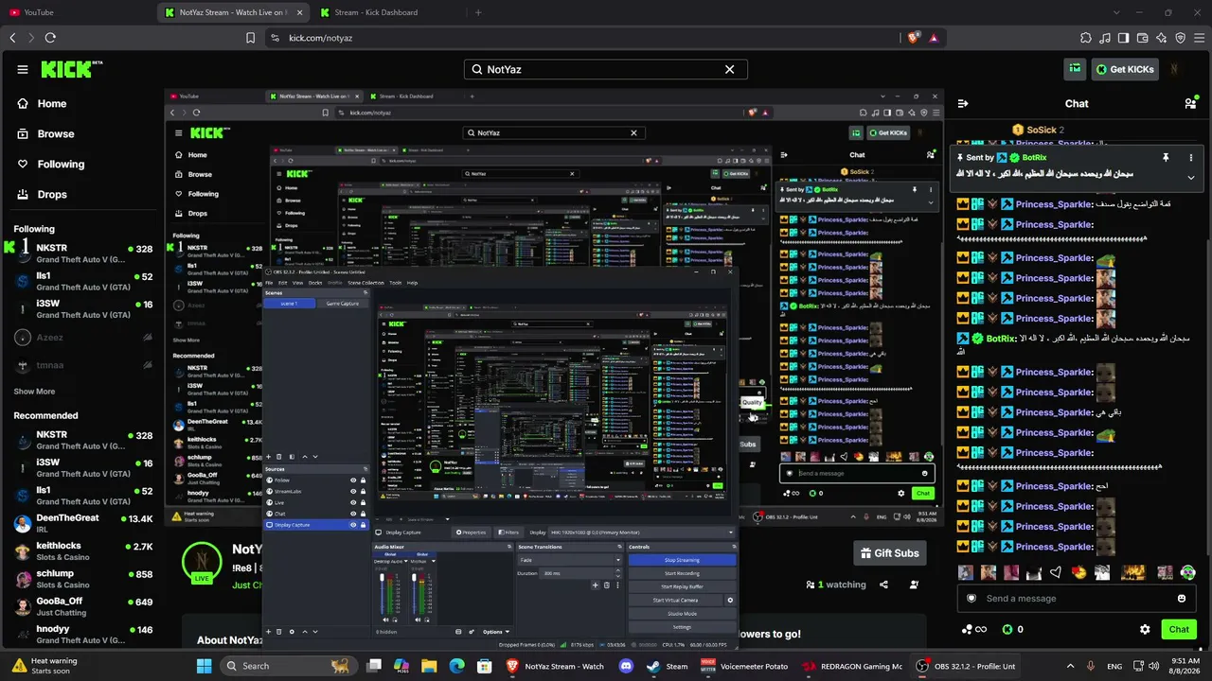Viewport: 1212px width, 681px height.
Task: Add a source with the plus in OBS Sources
Action: click(268, 632)
